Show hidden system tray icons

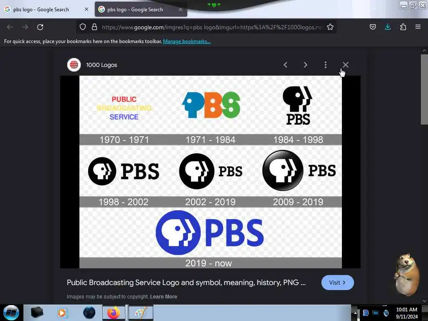[x=355, y=313]
